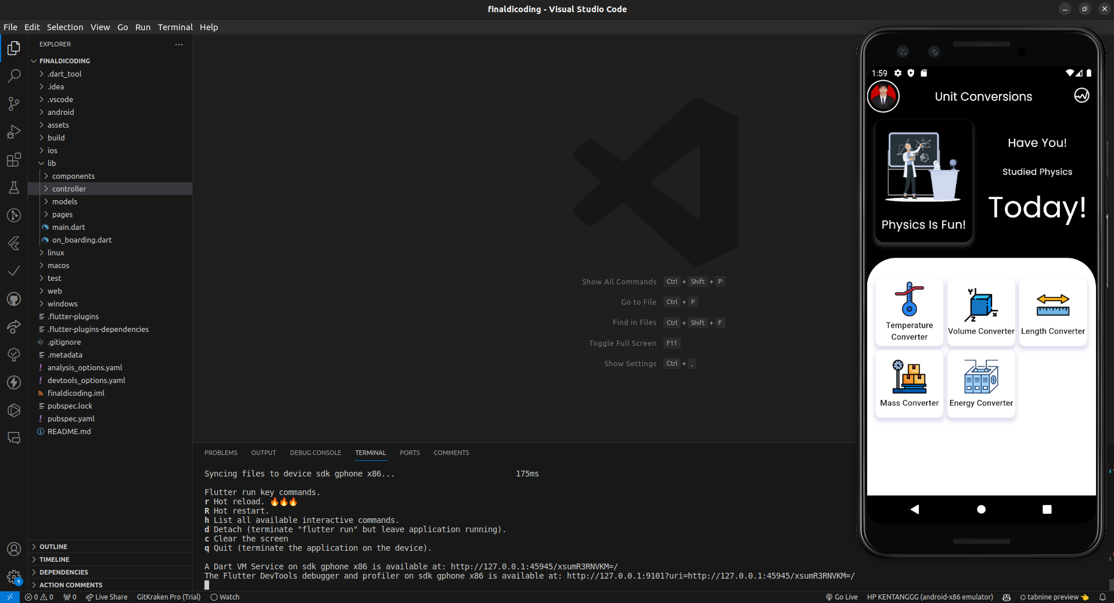Tap the chart icon in app header

pos(1081,96)
